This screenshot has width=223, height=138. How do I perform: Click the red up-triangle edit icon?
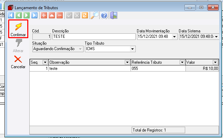click(x=52, y=15)
